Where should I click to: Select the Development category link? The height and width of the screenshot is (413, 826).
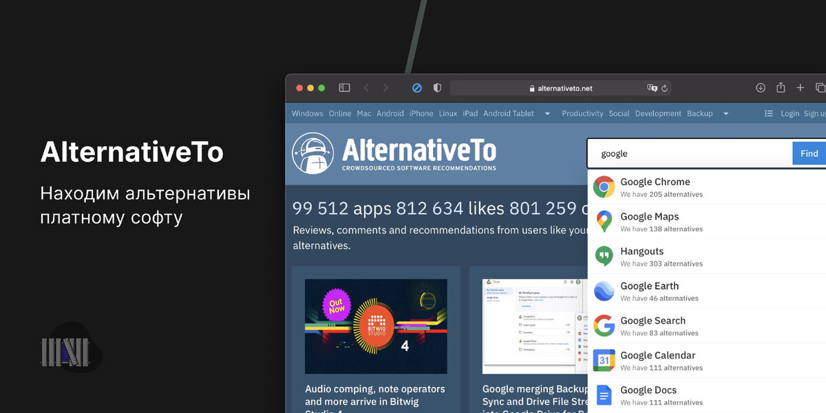(659, 114)
